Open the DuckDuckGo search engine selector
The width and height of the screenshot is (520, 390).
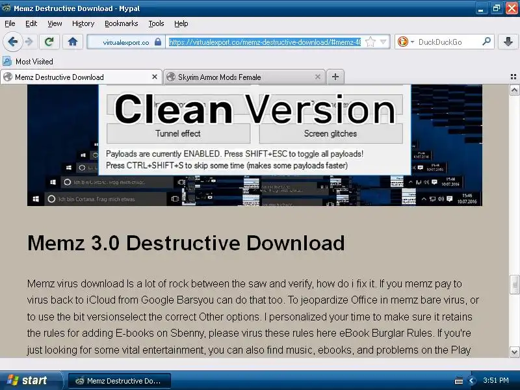(405, 42)
